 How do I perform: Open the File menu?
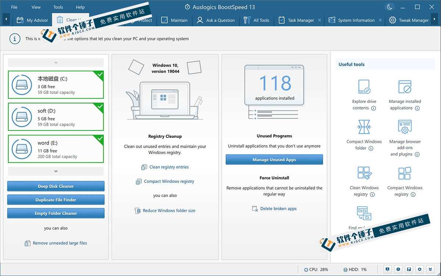tap(14, 7)
